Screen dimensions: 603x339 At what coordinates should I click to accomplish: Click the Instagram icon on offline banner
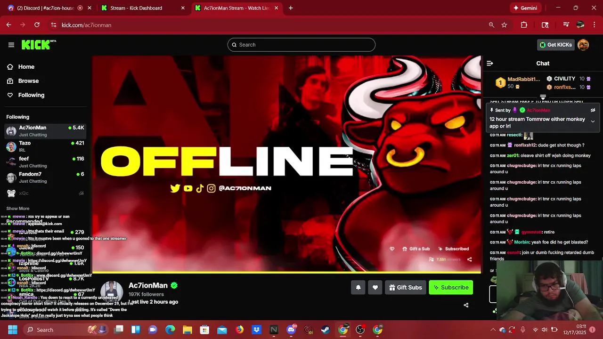coord(211,188)
